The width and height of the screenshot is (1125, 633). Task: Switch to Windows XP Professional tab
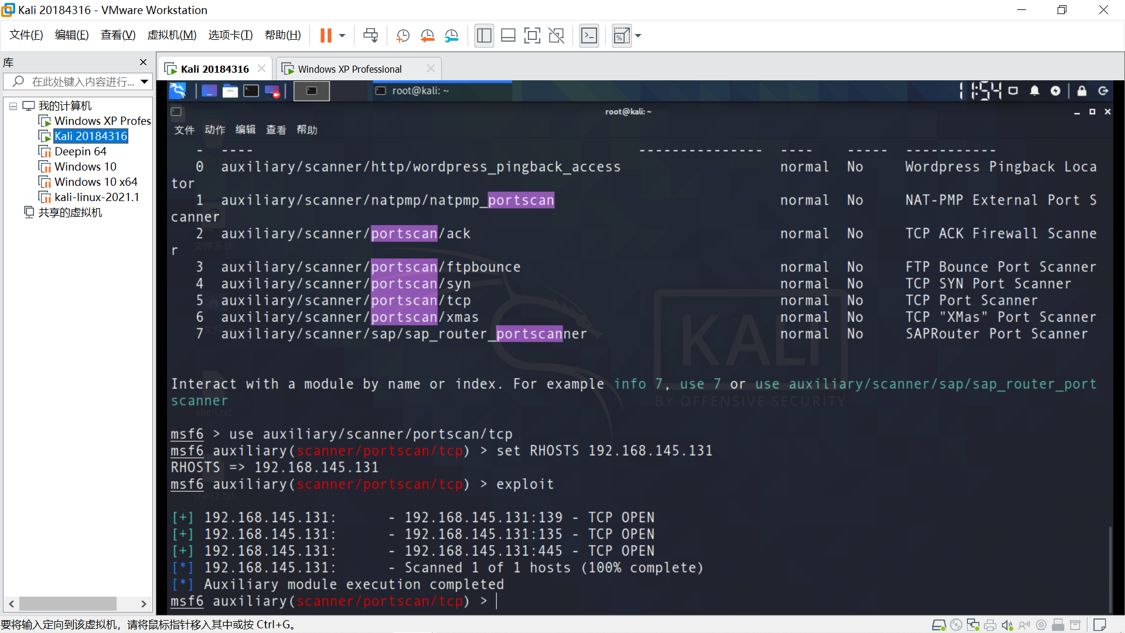pyautogui.click(x=350, y=69)
